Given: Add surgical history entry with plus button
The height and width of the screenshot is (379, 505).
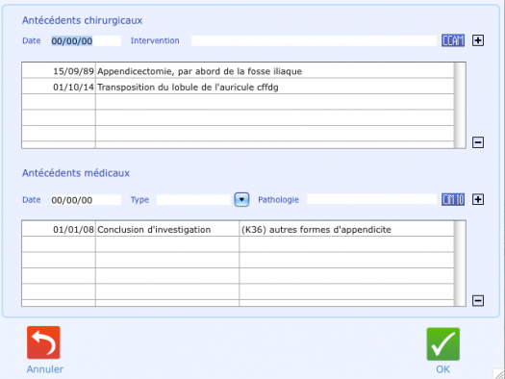Looking at the screenshot, I should (478, 40).
